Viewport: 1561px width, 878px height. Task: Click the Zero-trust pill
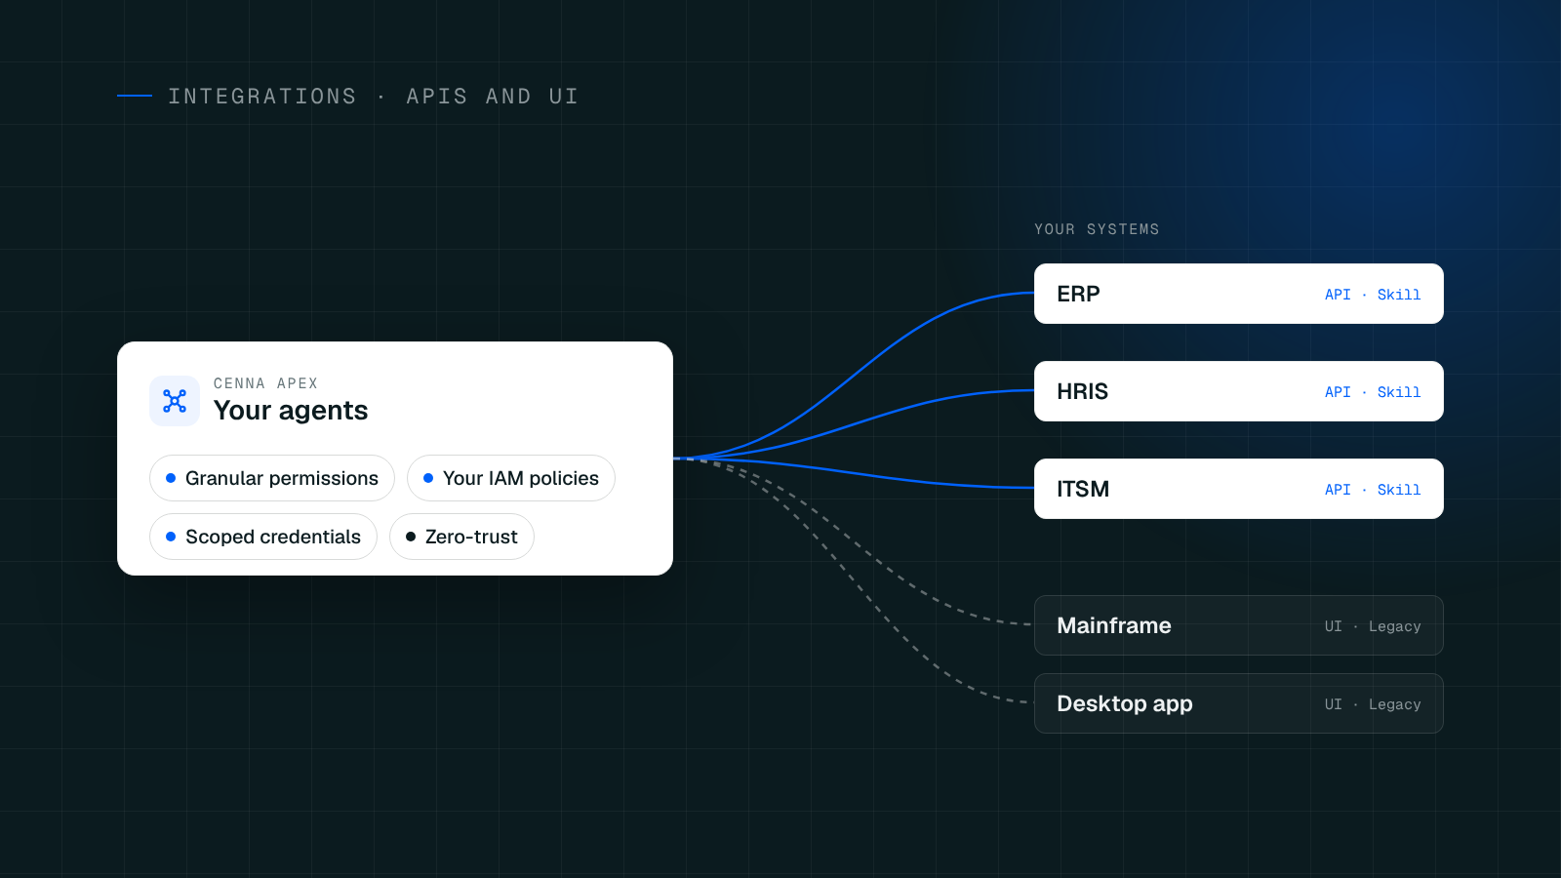(461, 537)
